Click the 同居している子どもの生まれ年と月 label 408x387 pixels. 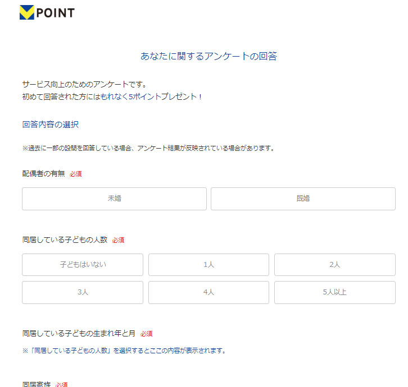79,333
